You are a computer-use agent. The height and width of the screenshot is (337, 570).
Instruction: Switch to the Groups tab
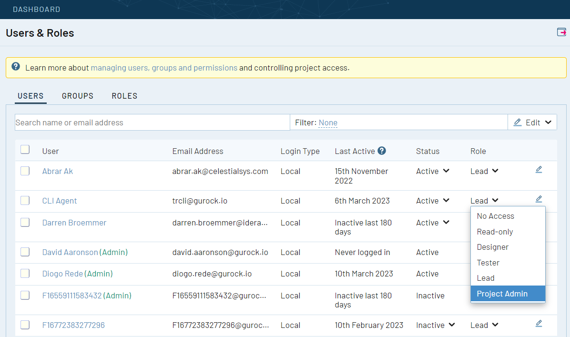[x=78, y=96]
